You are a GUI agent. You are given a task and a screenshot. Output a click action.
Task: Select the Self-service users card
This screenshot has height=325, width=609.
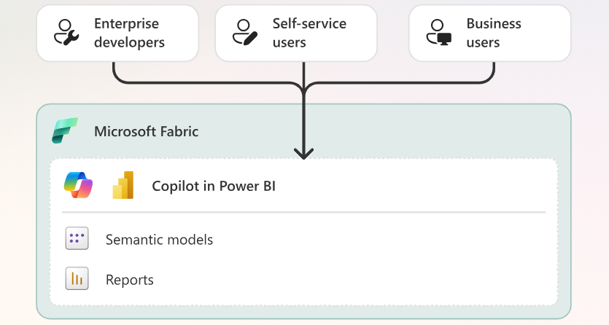tap(296, 34)
